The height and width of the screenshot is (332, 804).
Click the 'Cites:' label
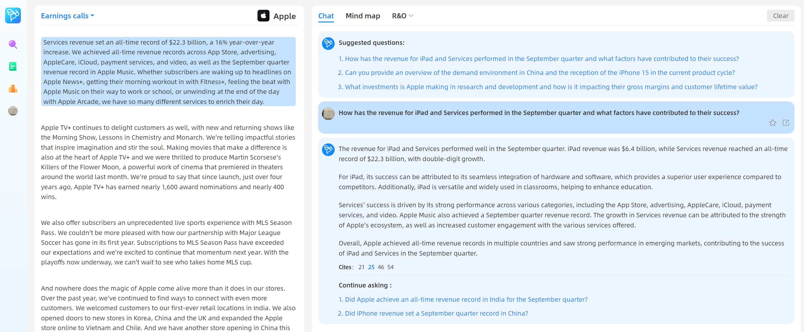(x=346, y=267)
